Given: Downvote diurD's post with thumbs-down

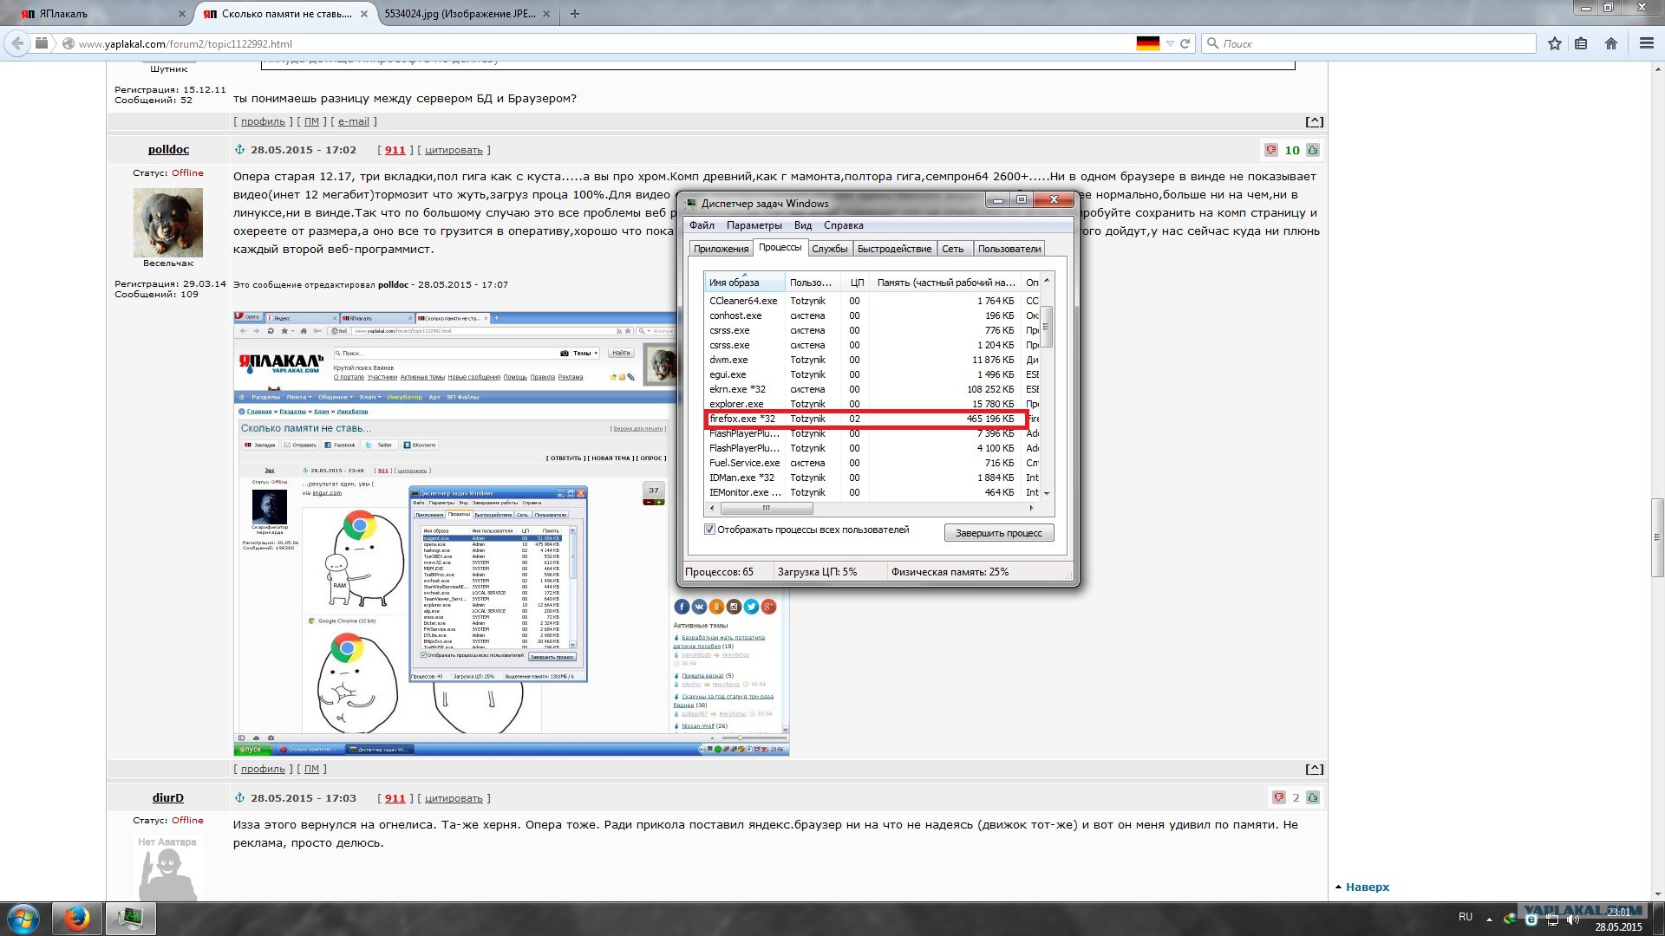Looking at the screenshot, I should coord(1278,797).
